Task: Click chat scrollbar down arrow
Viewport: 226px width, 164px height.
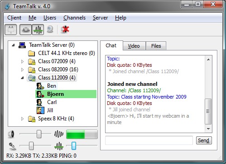Action: pyautogui.click(x=208, y=129)
